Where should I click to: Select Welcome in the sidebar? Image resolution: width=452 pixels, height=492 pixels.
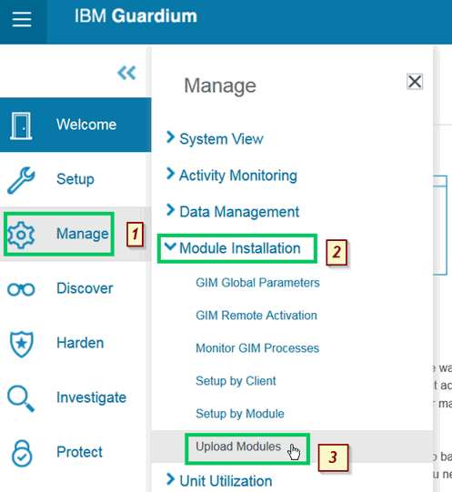point(75,125)
